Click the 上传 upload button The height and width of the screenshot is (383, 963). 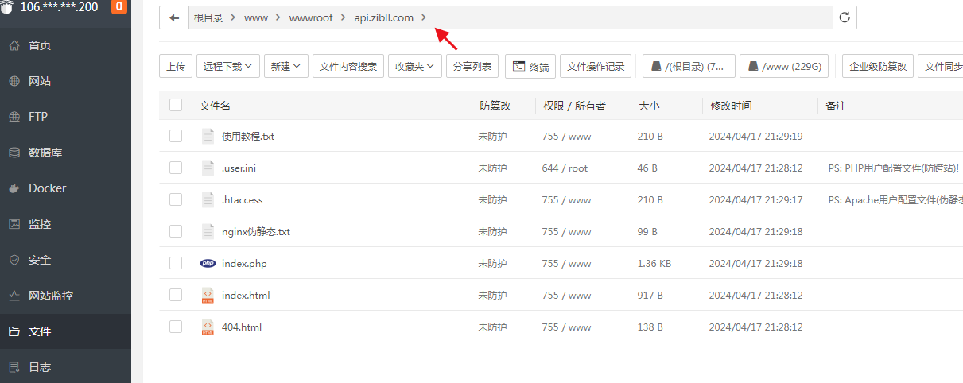coord(176,67)
